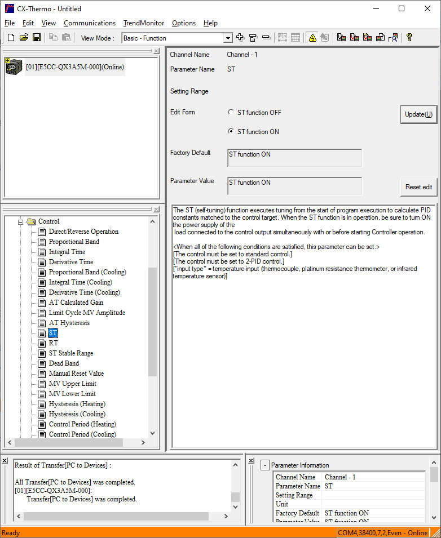
Task: Click the Copy toolbar icon
Action: [53, 38]
